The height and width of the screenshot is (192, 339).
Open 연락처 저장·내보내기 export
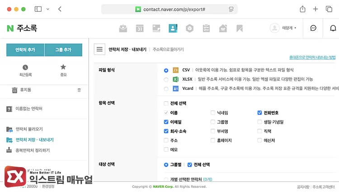pyautogui.click(x=35, y=140)
